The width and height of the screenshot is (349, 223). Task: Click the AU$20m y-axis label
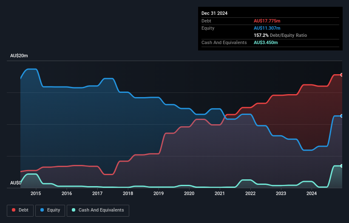pyautogui.click(x=19, y=56)
